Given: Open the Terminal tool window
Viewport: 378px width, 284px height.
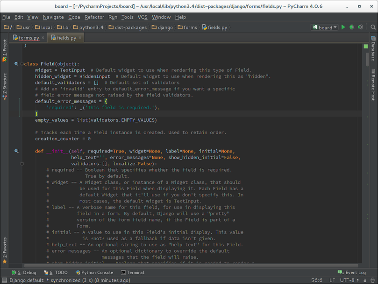Looking at the screenshot, I should [x=133, y=272].
